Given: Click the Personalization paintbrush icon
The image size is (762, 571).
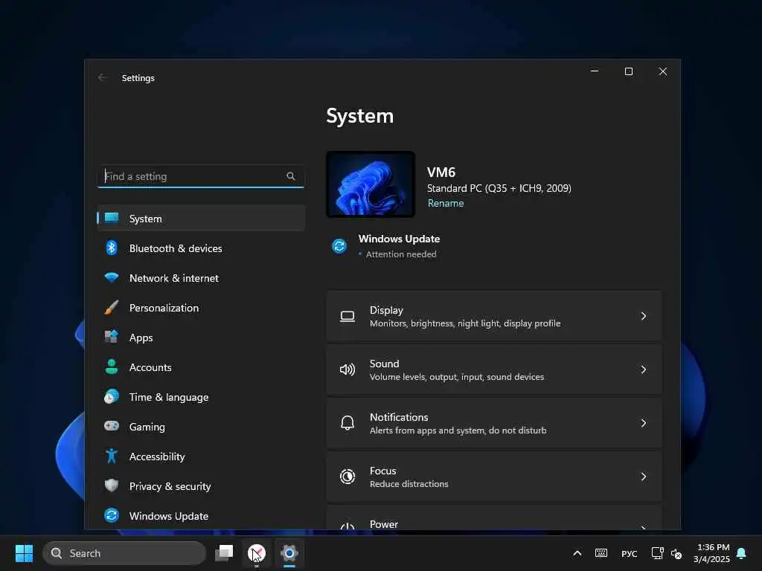Looking at the screenshot, I should [112, 307].
